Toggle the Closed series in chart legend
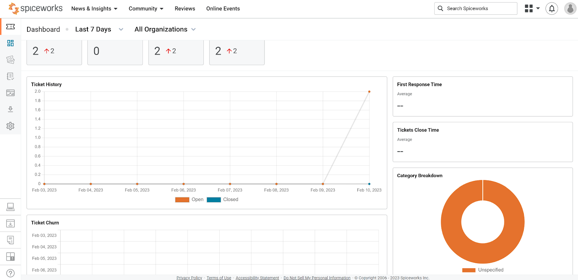The width and height of the screenshot is (578, 280). pyautogui.click(x=223, y=200)
